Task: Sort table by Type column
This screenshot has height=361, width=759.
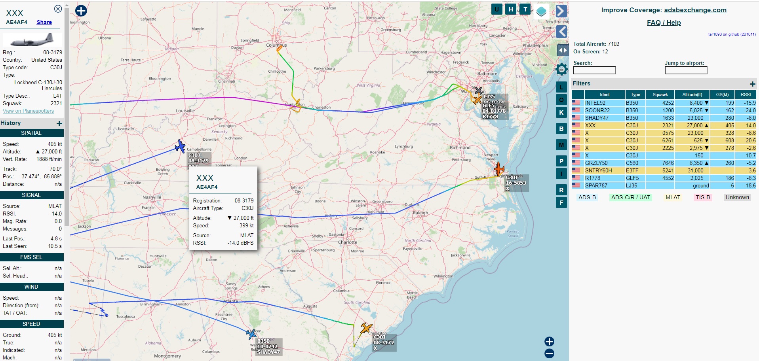Action: click(635, 95)
